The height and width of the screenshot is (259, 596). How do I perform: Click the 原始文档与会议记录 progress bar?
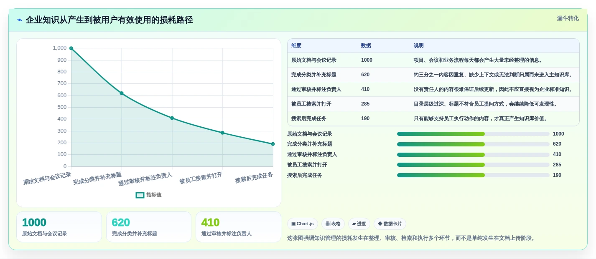click(x=473, y=134)
